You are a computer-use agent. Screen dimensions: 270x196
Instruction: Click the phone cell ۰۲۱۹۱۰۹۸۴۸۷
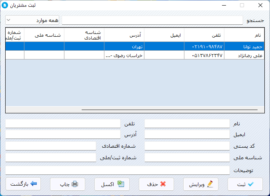click(204, 46)
